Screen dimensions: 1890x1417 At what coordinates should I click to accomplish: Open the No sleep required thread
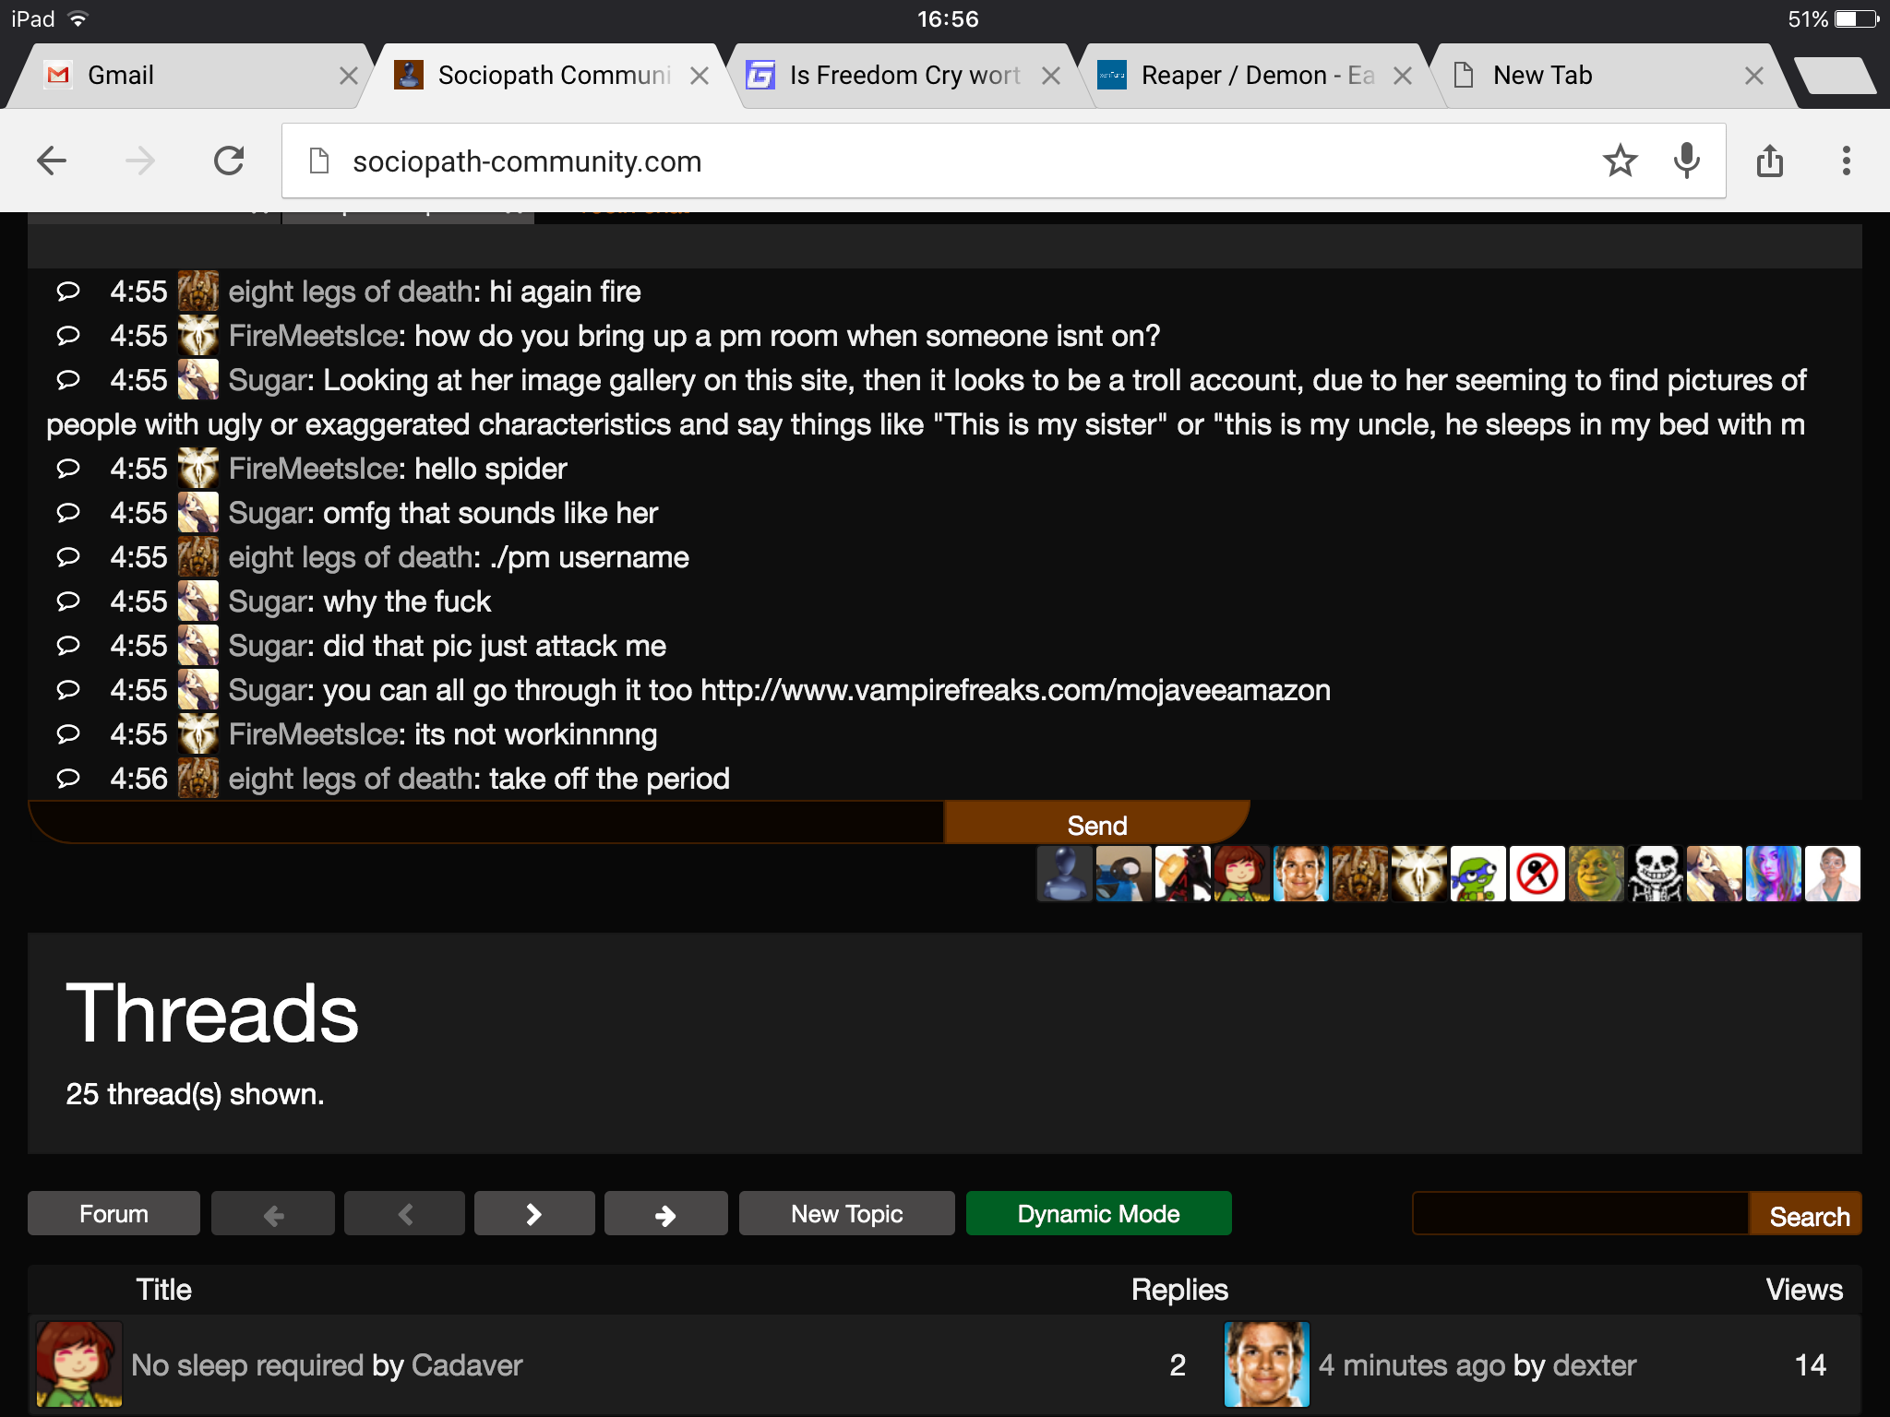coord(247,1365)
